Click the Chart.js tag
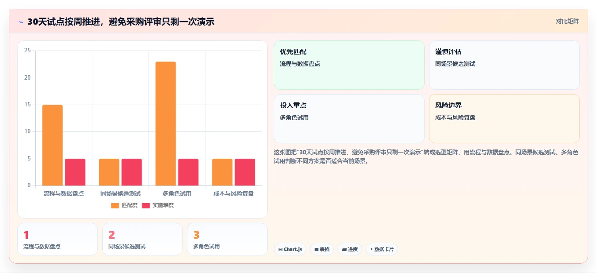 coord(290,249)
